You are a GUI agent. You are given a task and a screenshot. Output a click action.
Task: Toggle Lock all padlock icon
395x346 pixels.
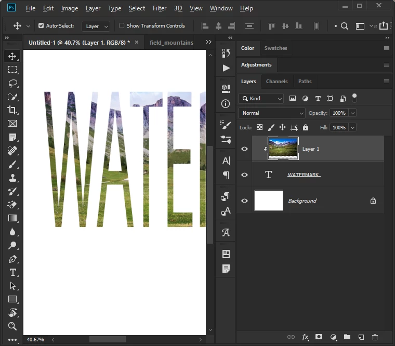pos(306,127)
